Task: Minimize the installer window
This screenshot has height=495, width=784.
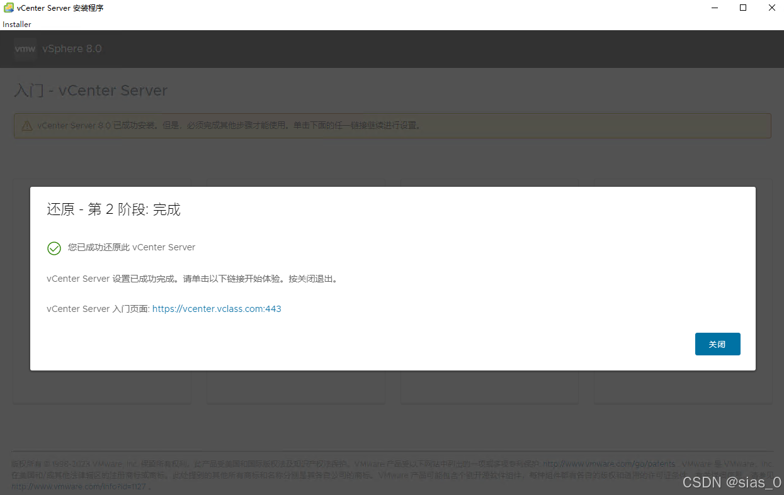Action: tap(715, 8)
